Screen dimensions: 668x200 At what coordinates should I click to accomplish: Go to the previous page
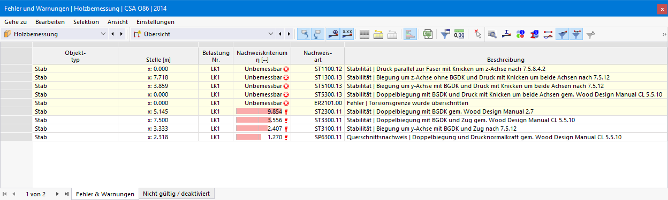(14, 194)
